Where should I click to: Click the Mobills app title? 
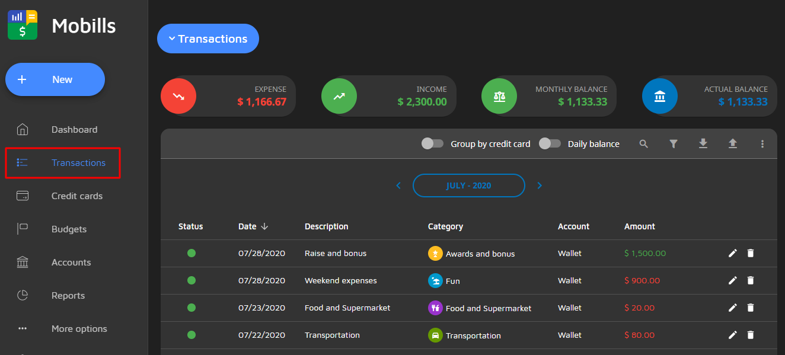pyautogui.click(x=84, y=25)
